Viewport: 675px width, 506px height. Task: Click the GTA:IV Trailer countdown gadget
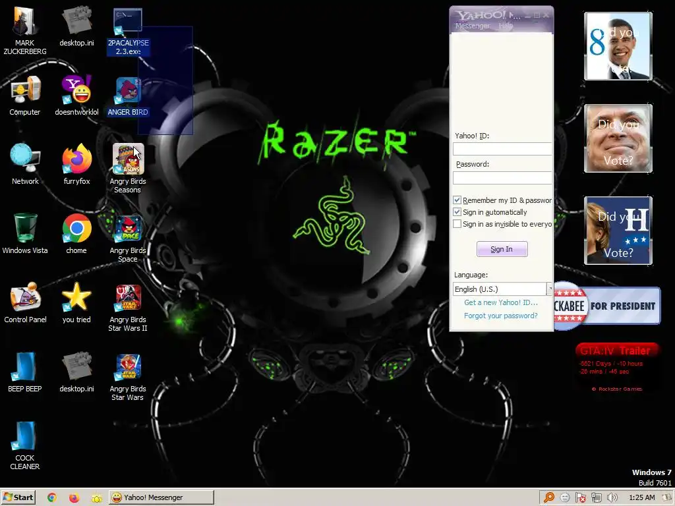click(x=616, y=368)
